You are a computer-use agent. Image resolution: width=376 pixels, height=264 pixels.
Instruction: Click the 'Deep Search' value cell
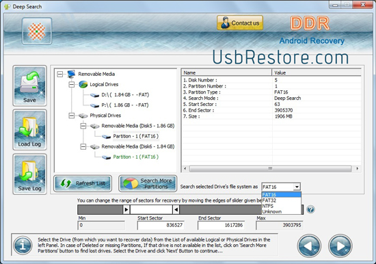tap(288, 98)
